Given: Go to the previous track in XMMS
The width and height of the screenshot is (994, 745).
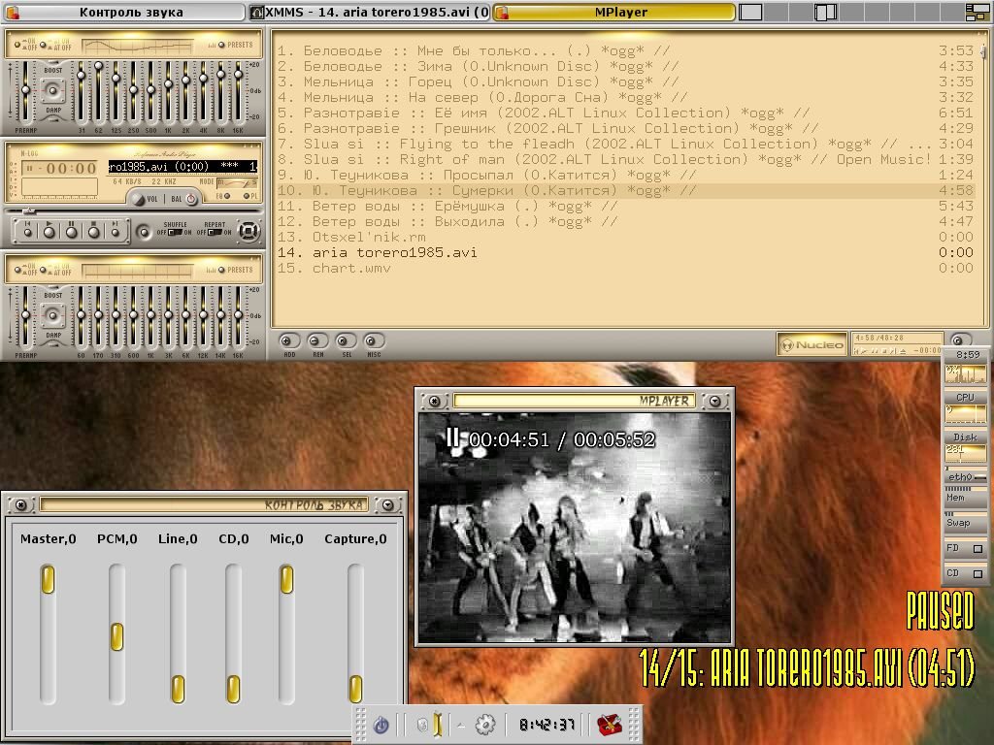Looking at the screenshot, I should point(29,231).
